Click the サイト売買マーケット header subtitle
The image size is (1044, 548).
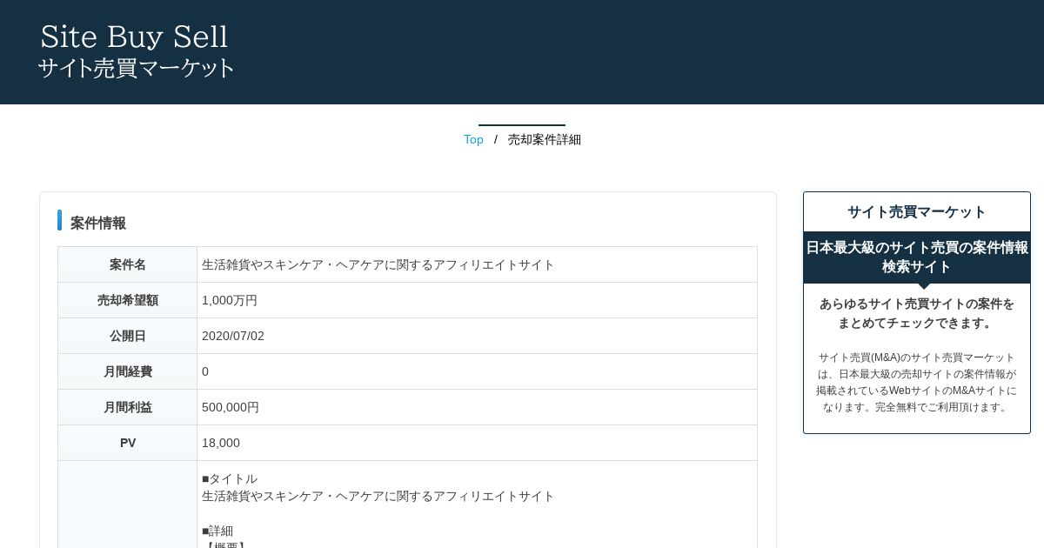[x=137, y=69]
